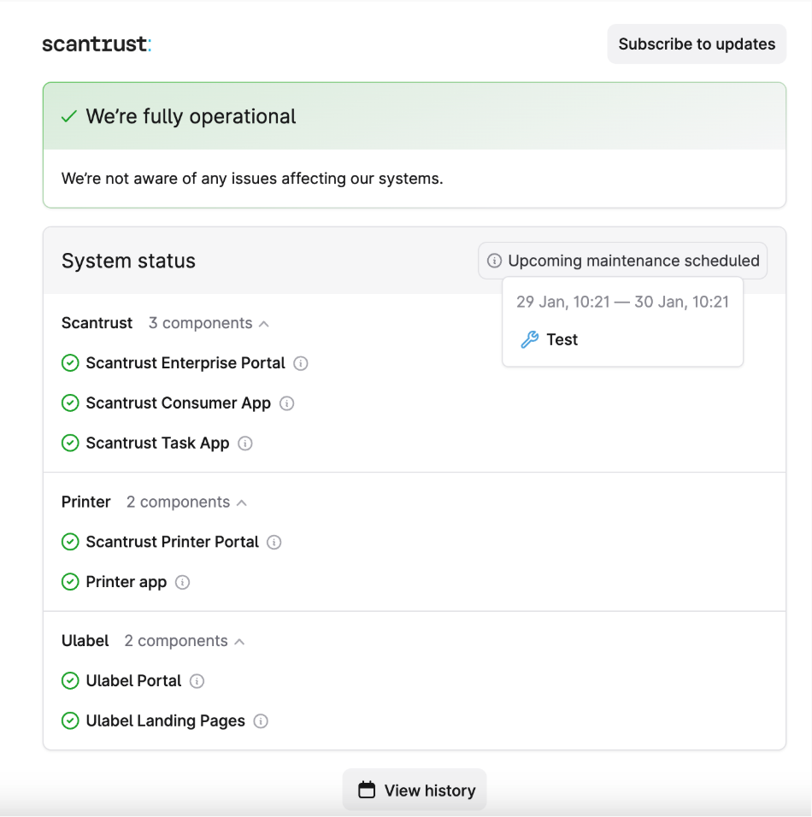This screenshot has height=817, width=812.
Task: Collapse the Printer 2 components group
Action: point(186,502)
